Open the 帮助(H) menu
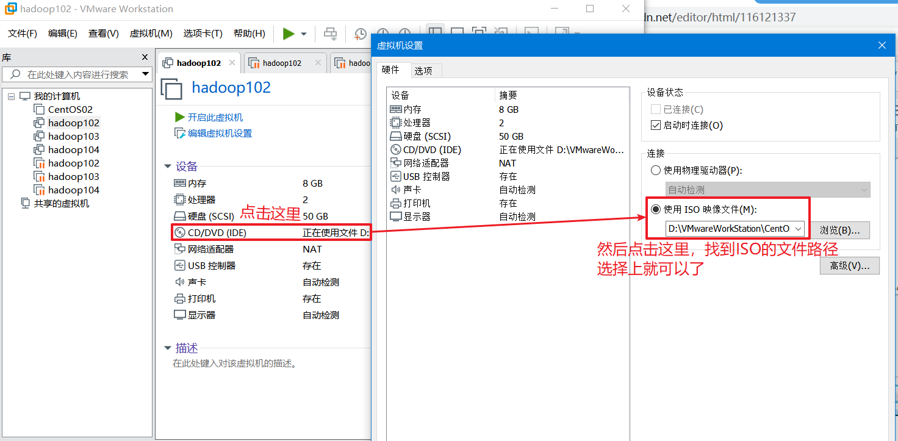This screenshot has width=898, height=441. (x=250, y=34)
